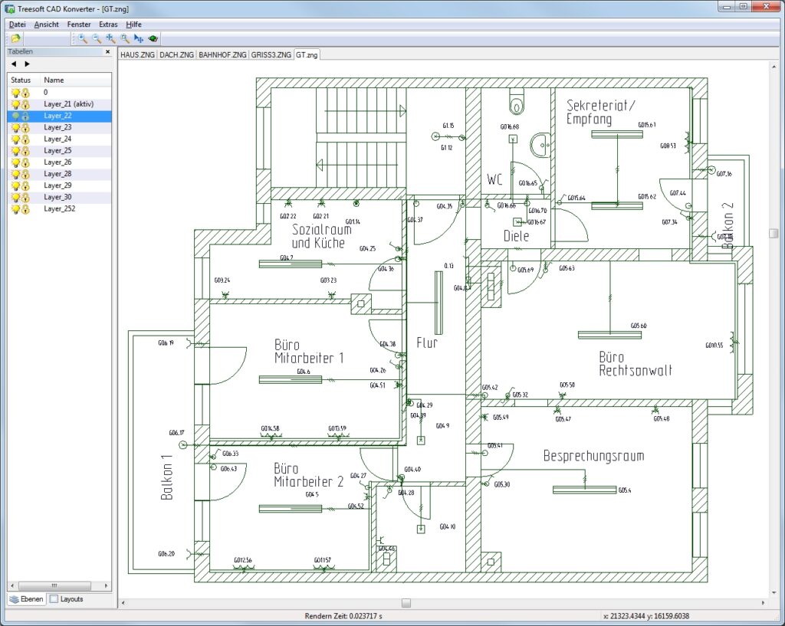Open the Zoom Window tool

(123, 38)
